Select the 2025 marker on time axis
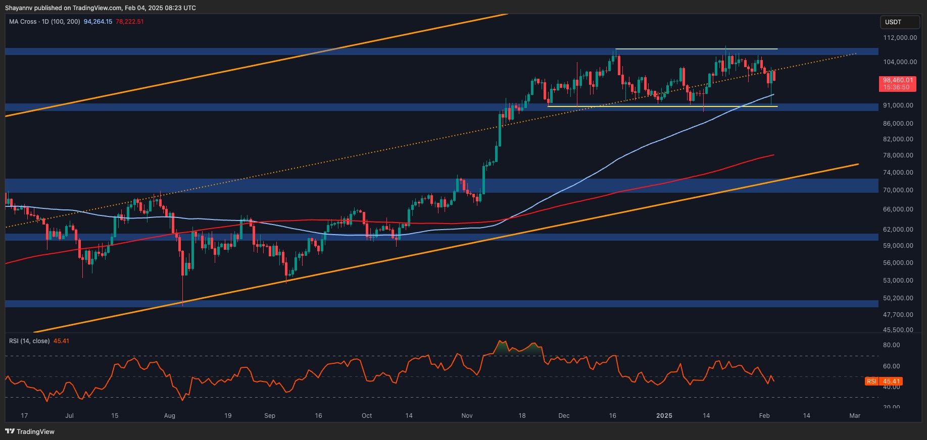Viewport: 927px width, 440px height. point(664,416)
